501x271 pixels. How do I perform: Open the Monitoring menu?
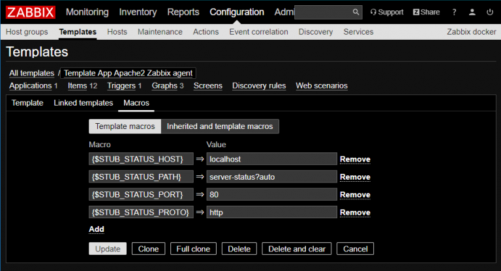[87, 12]
